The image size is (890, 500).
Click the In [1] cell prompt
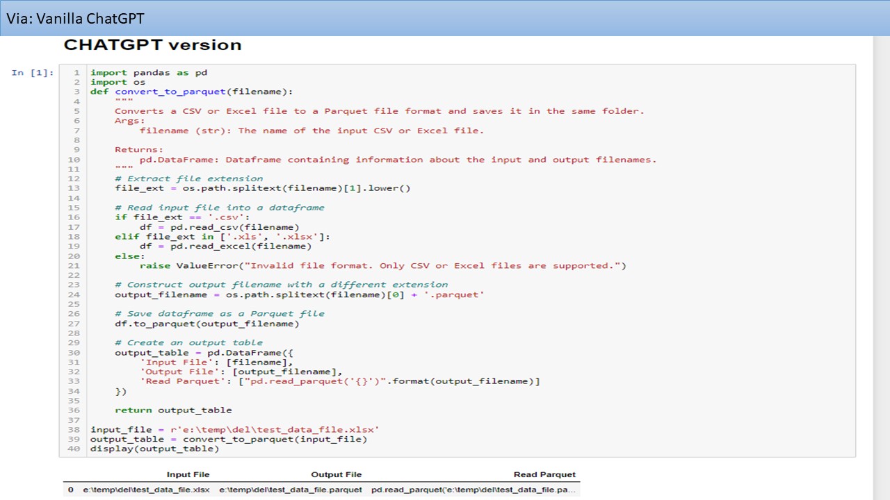pyautogui.click(x=32, y=72)
